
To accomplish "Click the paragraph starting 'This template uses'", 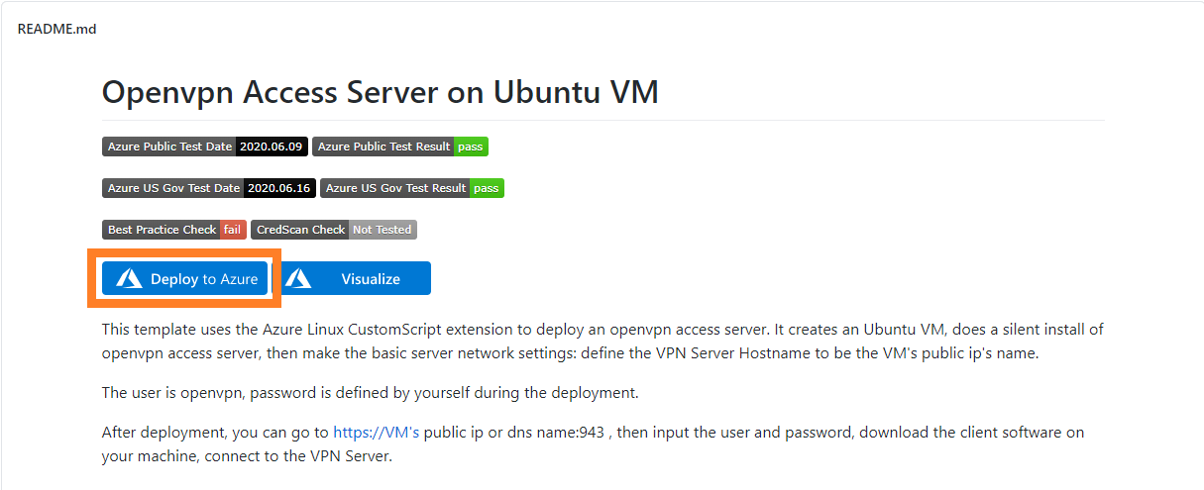I will (602, 341).
